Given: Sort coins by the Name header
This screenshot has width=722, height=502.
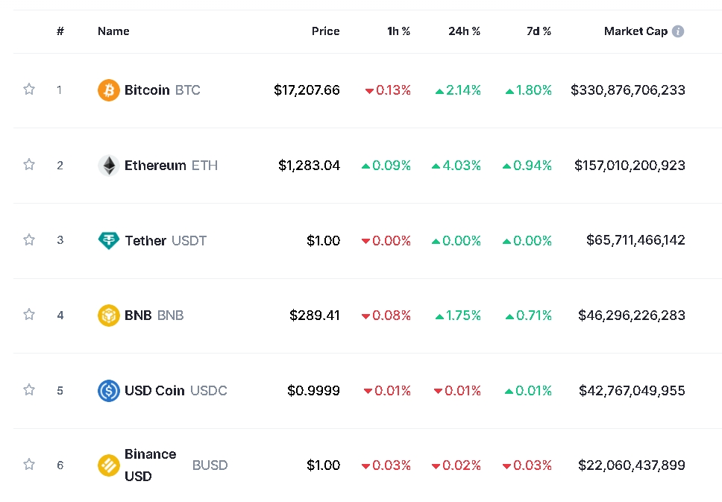Looking at the screenshot, I should pyautogui.click(x=113, y=31).
